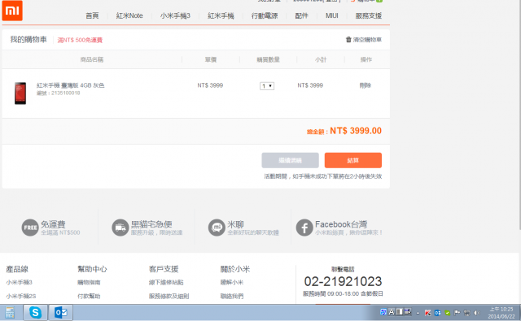This screenshot has width=521, height=321.
Task: Click footer link 購物指南
Action: tap(89, 282)
